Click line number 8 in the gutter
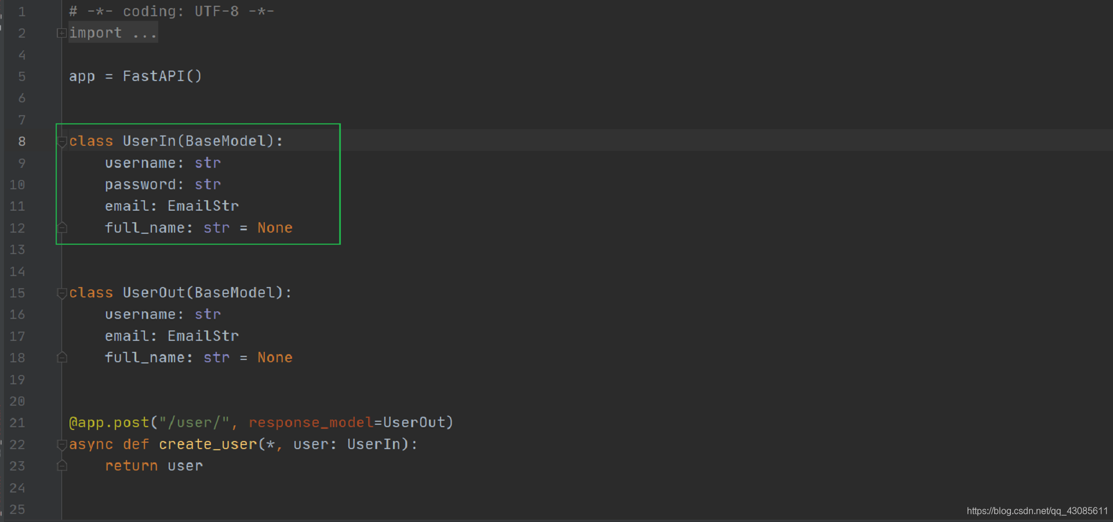This screenshot has width=1113, height=522. [22, 141]
